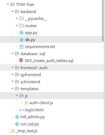Collapse the backend folder chevron
This screenshot has width=105, height=135.
coord(13,11)
